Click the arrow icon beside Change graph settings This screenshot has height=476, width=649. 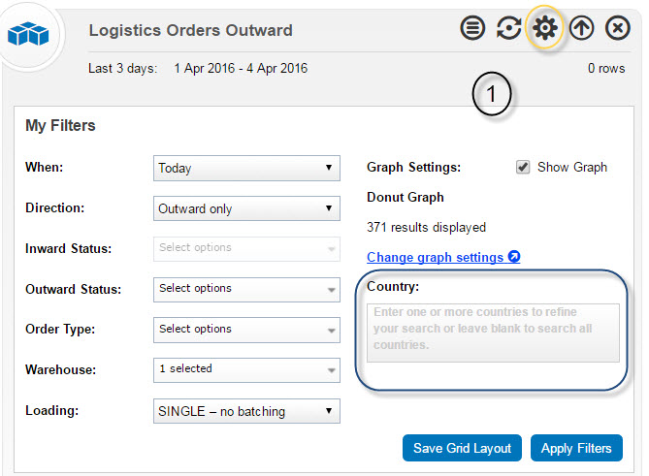(514, 257)
